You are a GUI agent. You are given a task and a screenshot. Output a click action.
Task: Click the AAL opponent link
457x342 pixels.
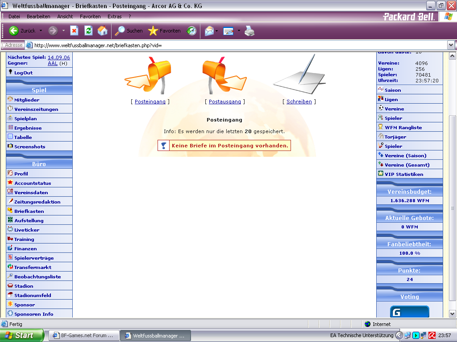click(x=53, y=63)
